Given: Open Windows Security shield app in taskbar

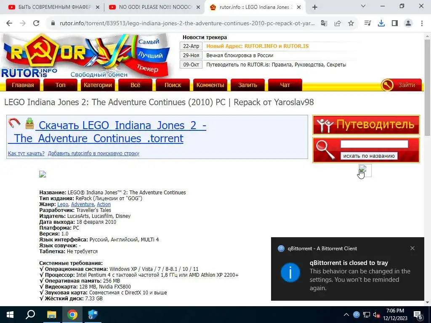Looking at the screenshot, I should tap(93, 315).
